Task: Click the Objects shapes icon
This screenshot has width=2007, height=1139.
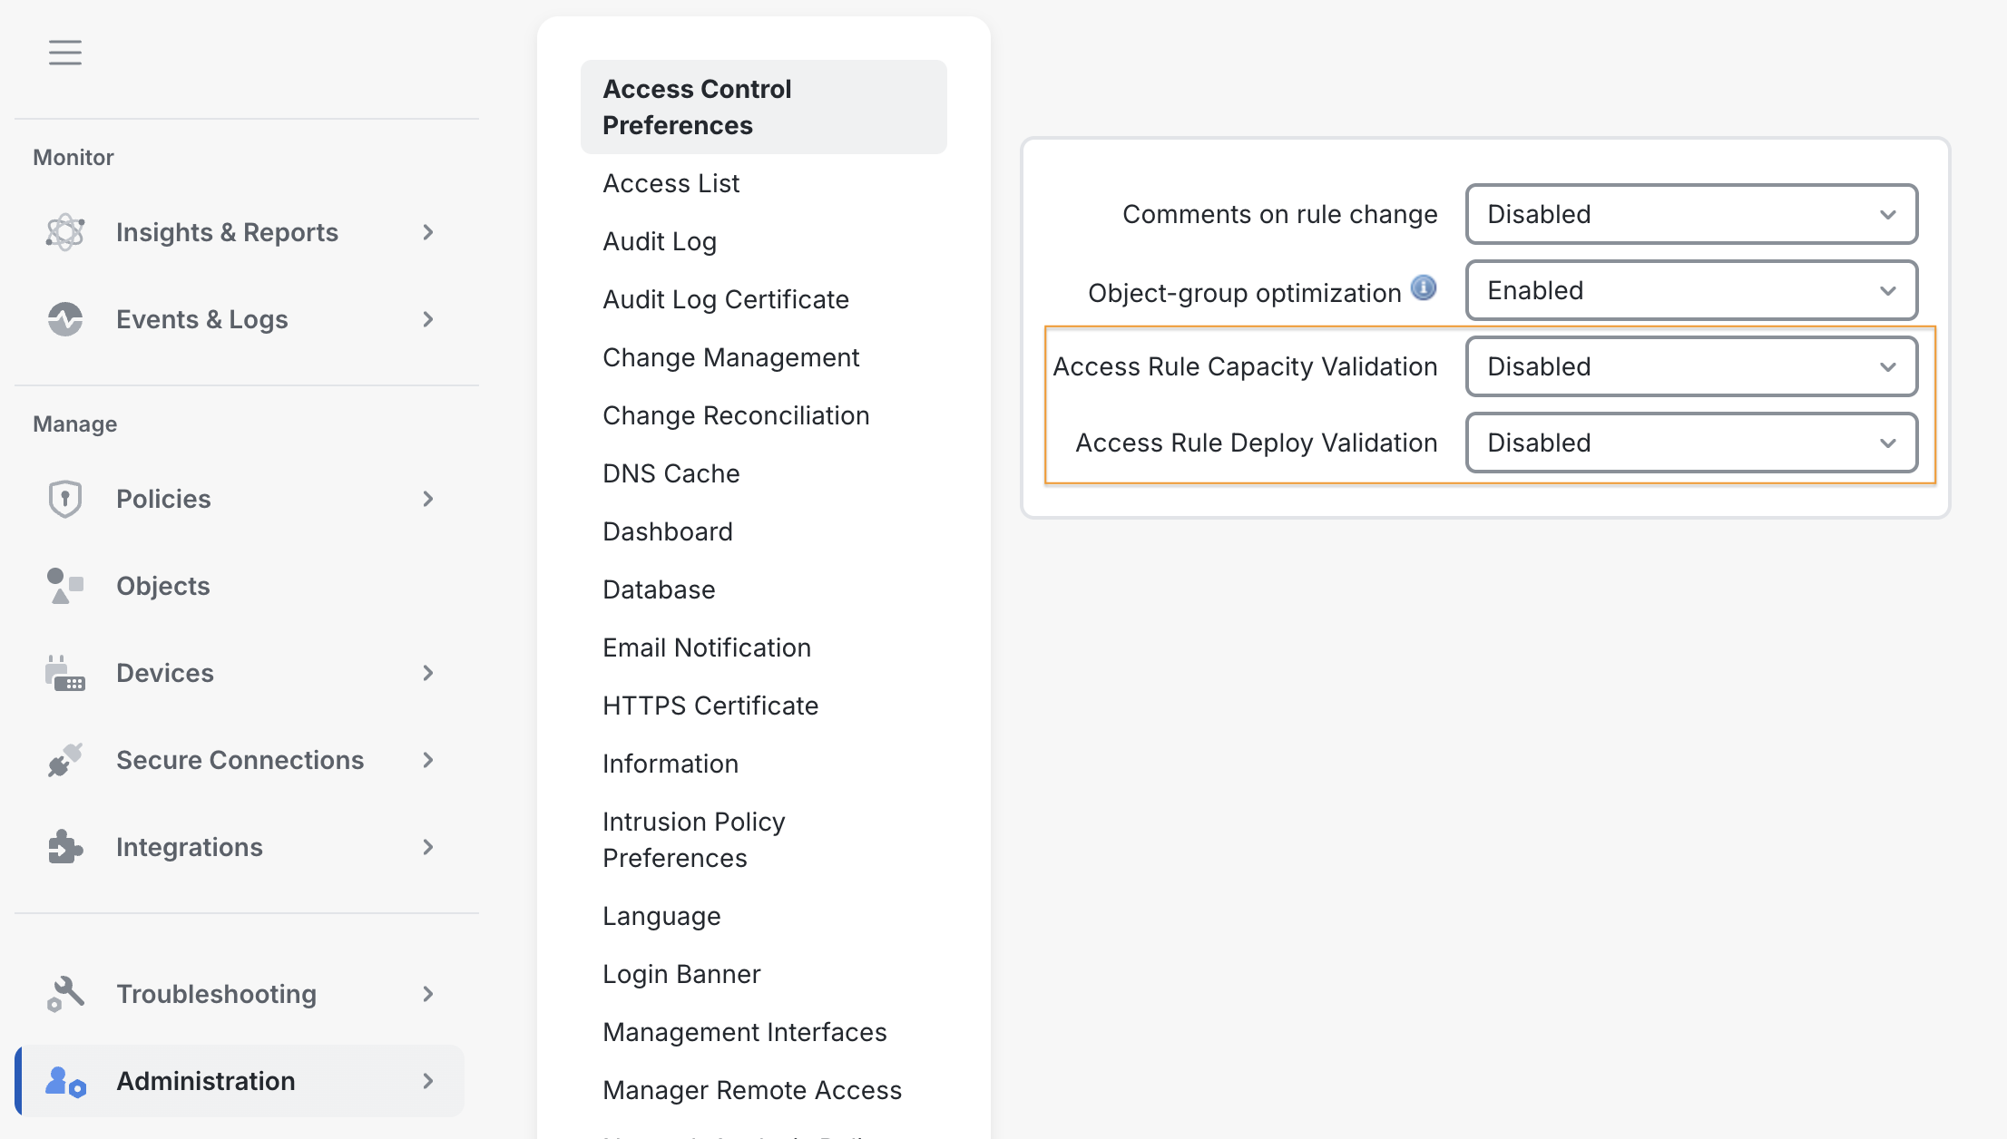Action: [65, 586]
